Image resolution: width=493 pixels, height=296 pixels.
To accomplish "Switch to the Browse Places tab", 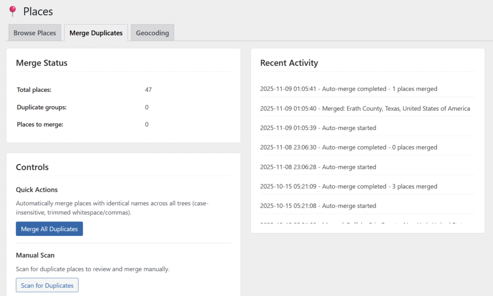I will 35,33.
